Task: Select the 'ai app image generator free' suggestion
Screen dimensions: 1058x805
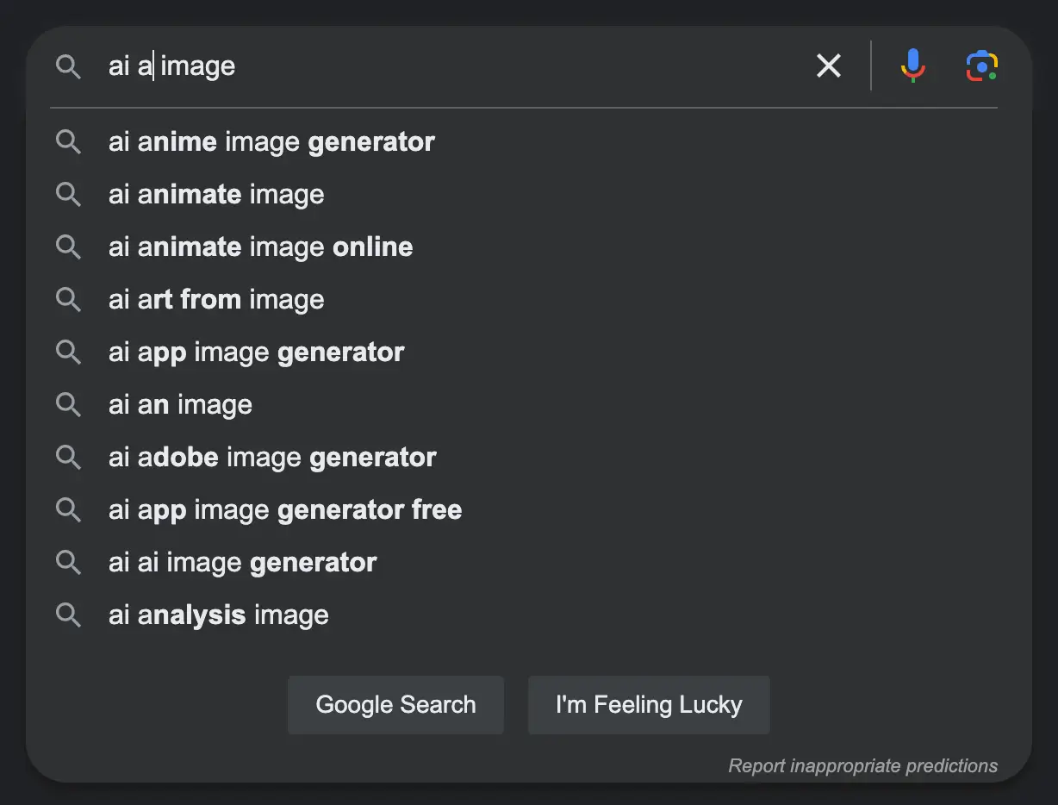Action: (284, 509)
